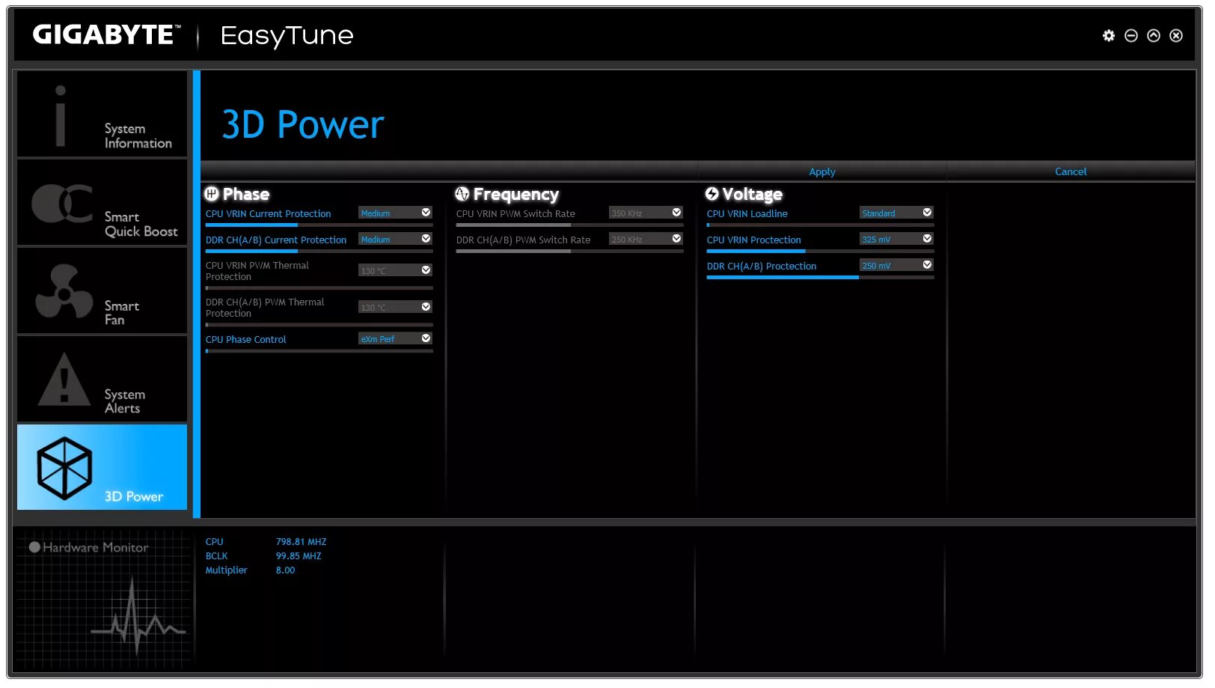Open CPU VRIN Current Protection dropdown
The height and width of the screenshot is (688, 1215).
(395, 213)
